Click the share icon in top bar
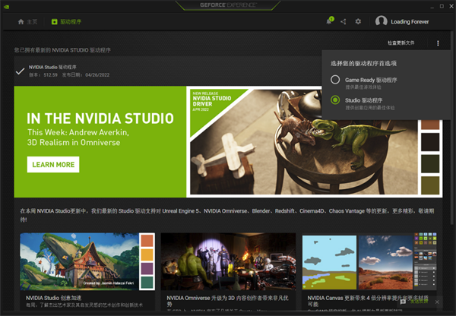Image resolution: width=456 pixels, height=316 pixels. point(344,22)
